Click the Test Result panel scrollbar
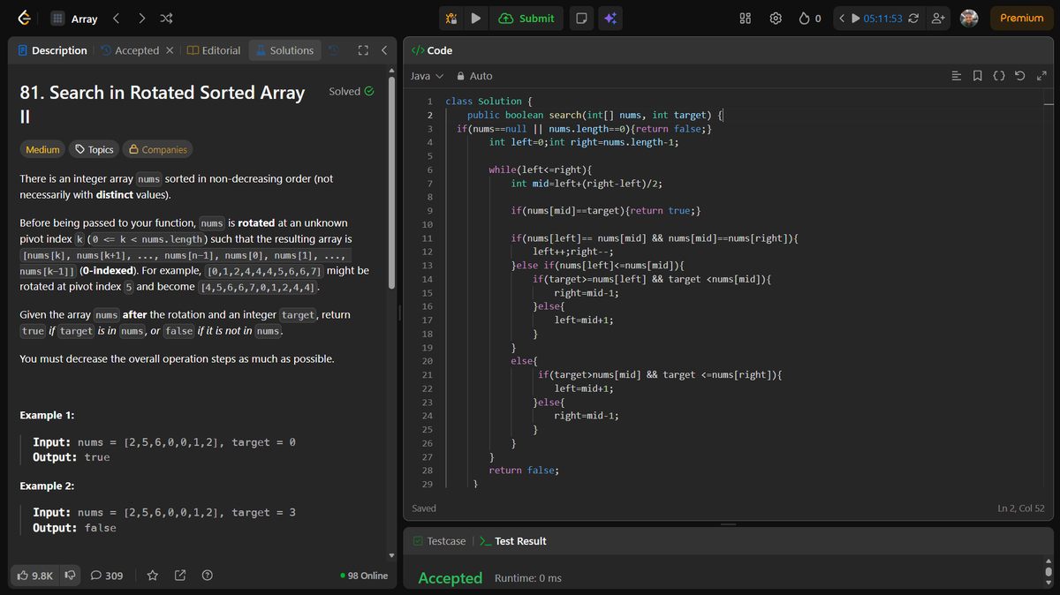1060x595 pixels. point(1049,572)
